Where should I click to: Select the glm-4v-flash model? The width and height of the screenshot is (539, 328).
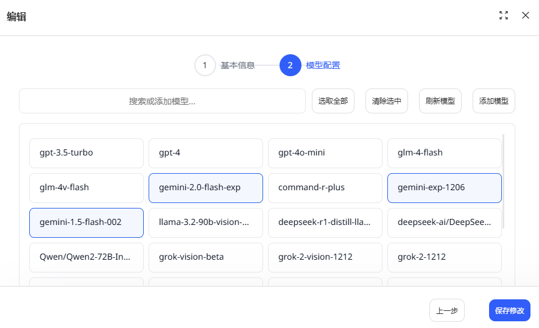click(86, 188)
